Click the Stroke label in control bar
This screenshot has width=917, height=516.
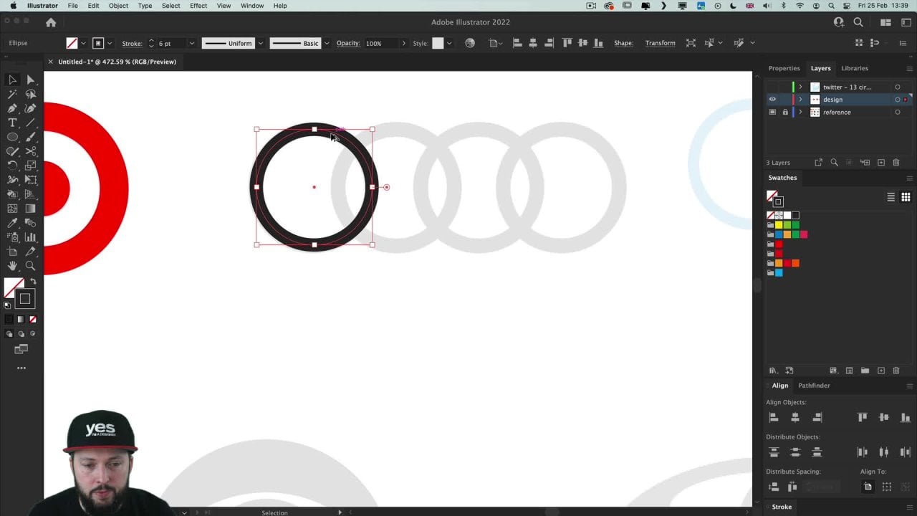point(132,43)
